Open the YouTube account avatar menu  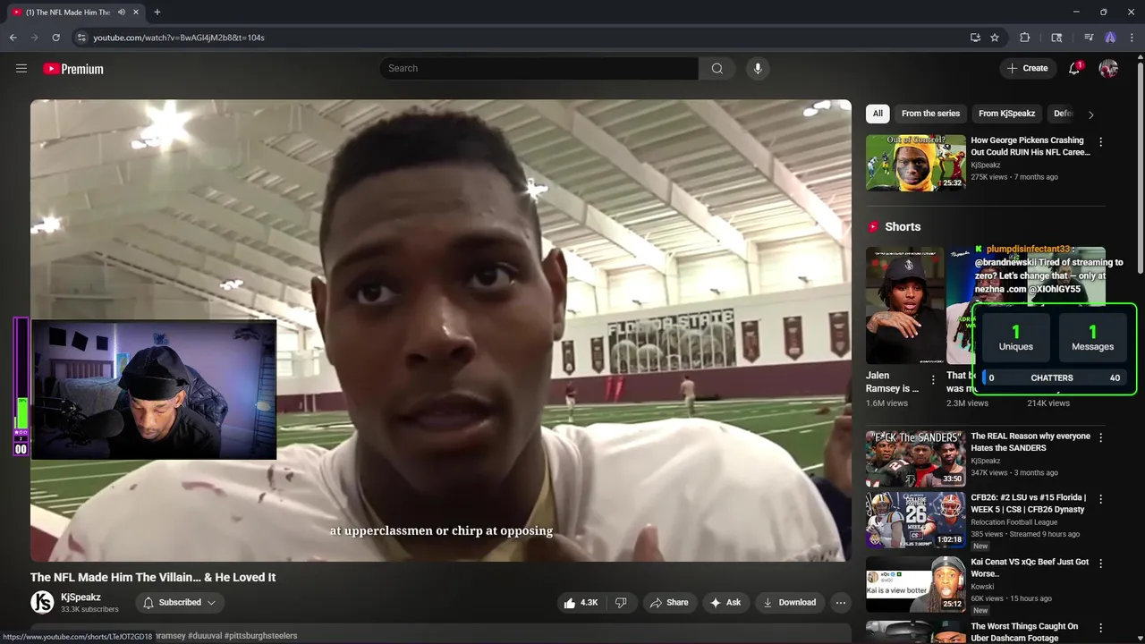pyautogui.click(x=1108, y=68)
